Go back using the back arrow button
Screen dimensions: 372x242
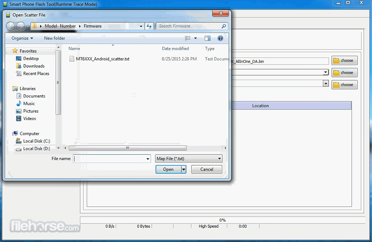pyautogui.click(x=11, y=26)
